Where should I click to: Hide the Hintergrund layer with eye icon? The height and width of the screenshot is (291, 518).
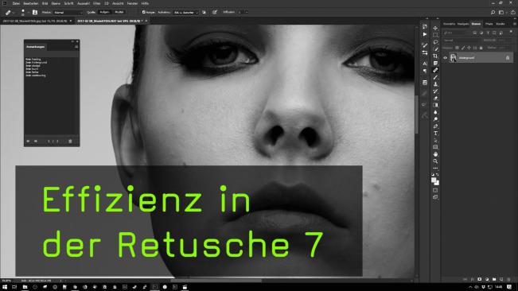[446, 58]
